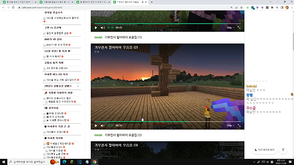Go back with the browser back arrow
The image size is (294, 165).
[3, 7]
